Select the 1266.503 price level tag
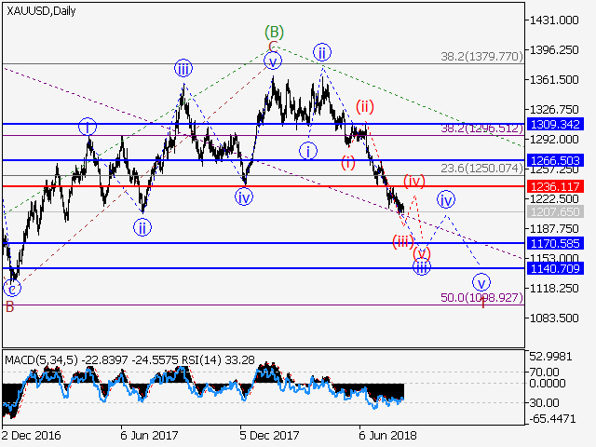The image size is (596, 447). pyautogui.click(x=556, y=160)
